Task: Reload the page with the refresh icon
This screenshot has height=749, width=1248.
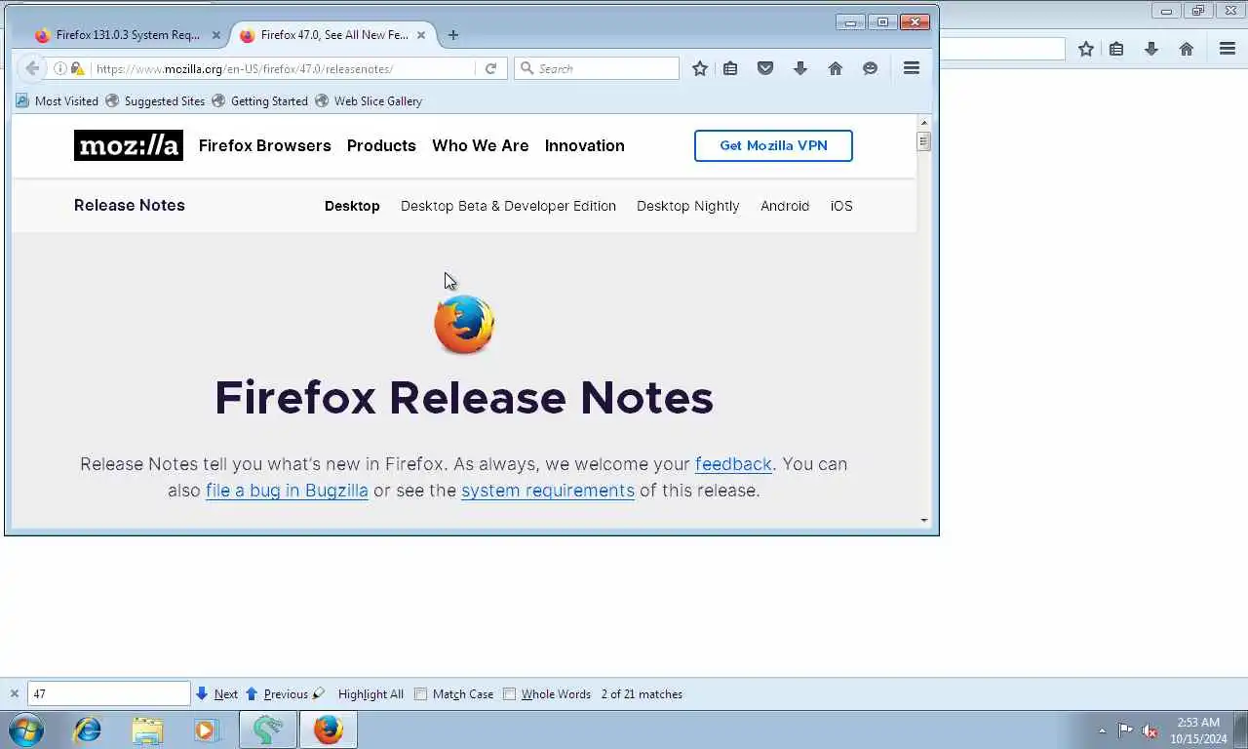Action: point(490,68)
